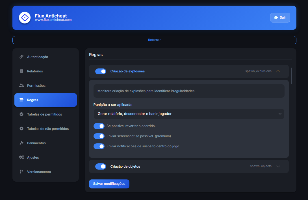Image resolution: width=308 pixels, height=200 pixels.
Task: Disable the Criação de explosões rule toggle
Action: [101, 71]
